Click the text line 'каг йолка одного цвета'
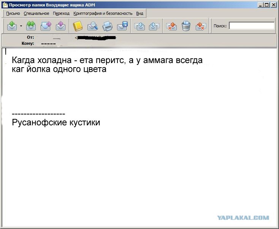 pyautogui.click(x=59, y=69)
